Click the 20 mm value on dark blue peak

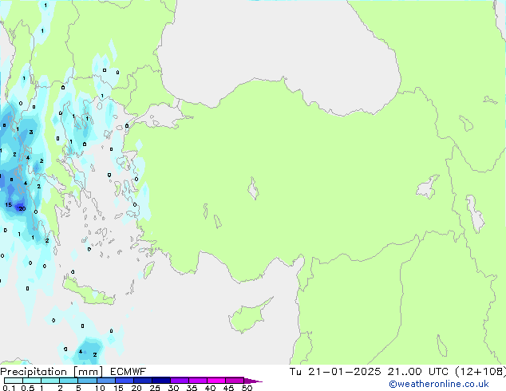click(22, 209)
